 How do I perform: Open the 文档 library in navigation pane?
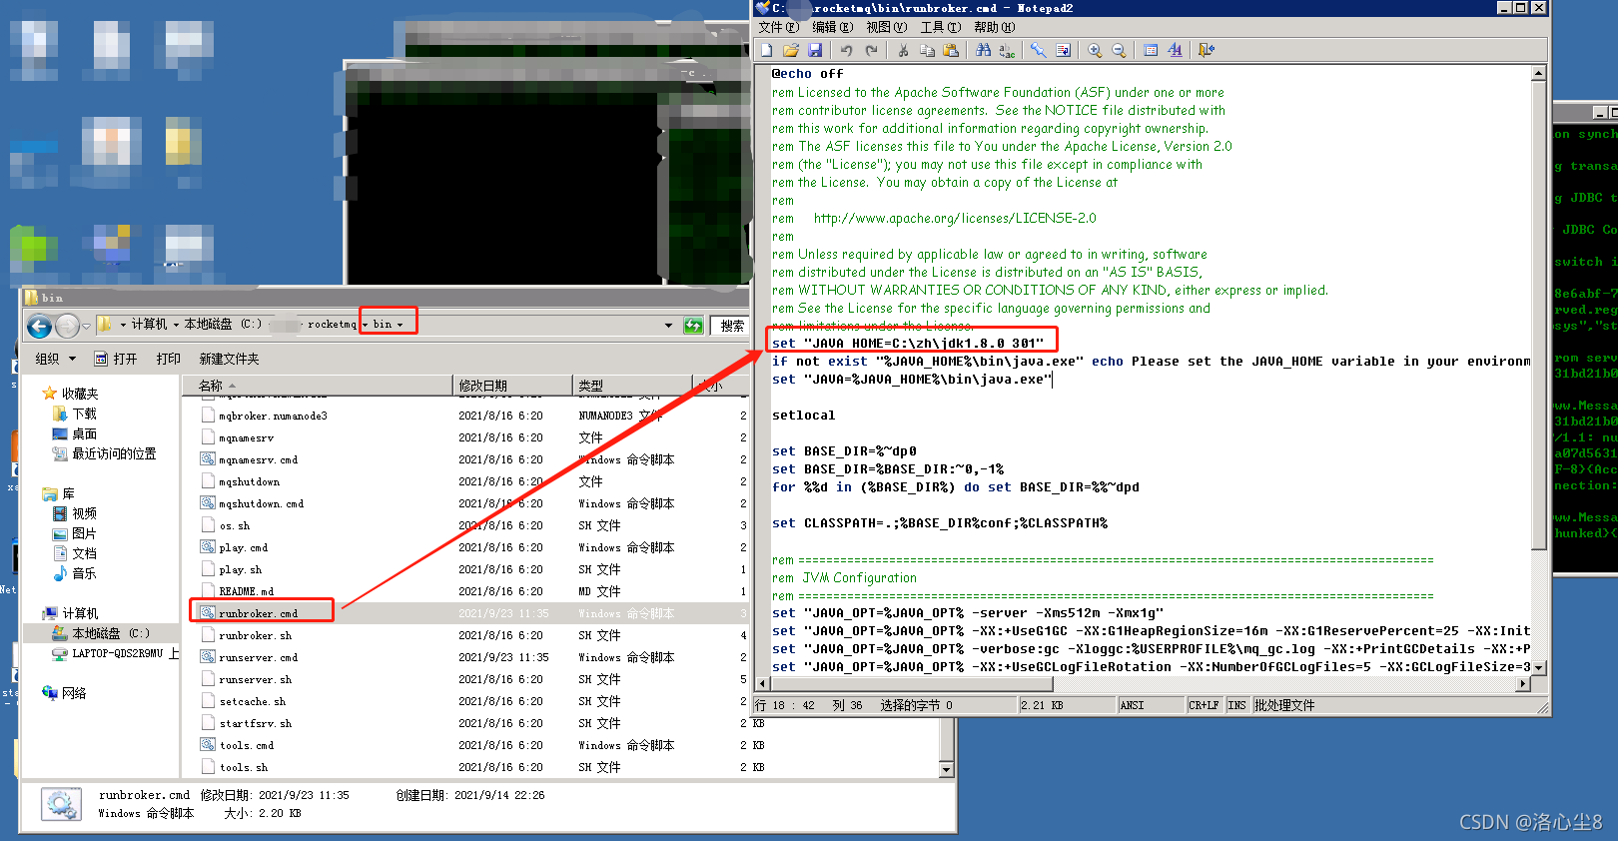pos(84,553)
